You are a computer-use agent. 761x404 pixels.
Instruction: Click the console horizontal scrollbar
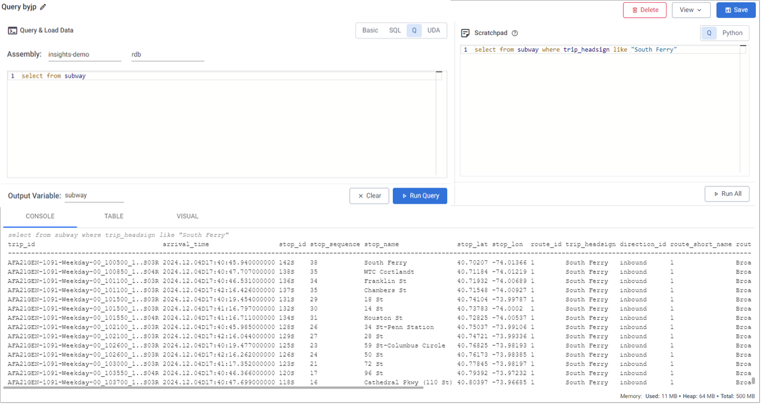click(x=213, y=388)
